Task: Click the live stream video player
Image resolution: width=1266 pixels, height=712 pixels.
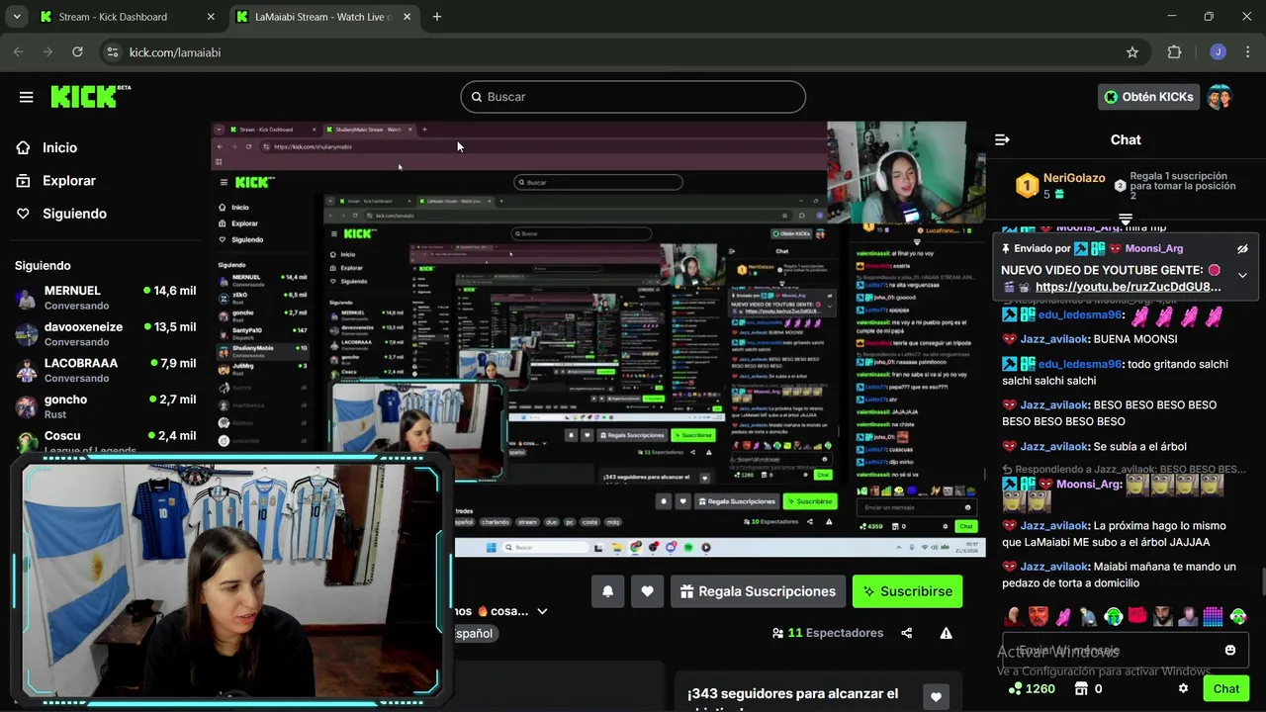Action: coord(598,339)
